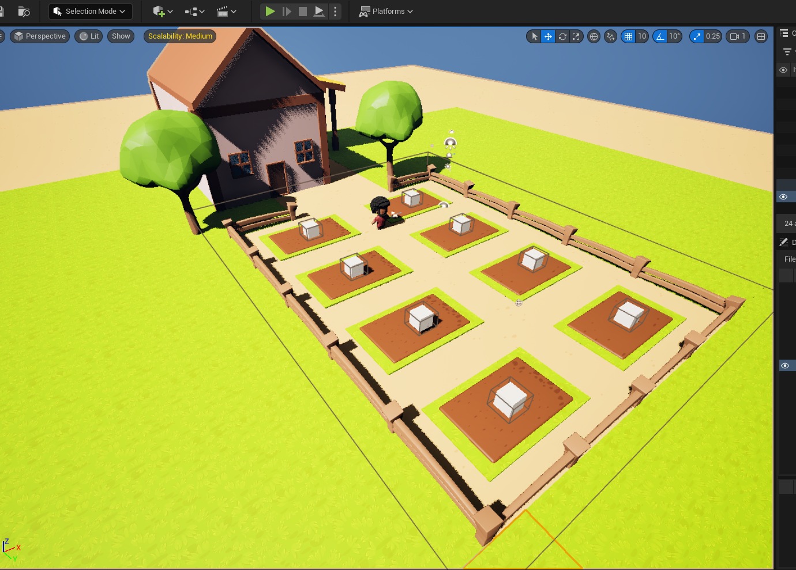The width and height of the screenshot is (796, 570).
Task: Open Browse content folder icon
Action: (24, 11)
